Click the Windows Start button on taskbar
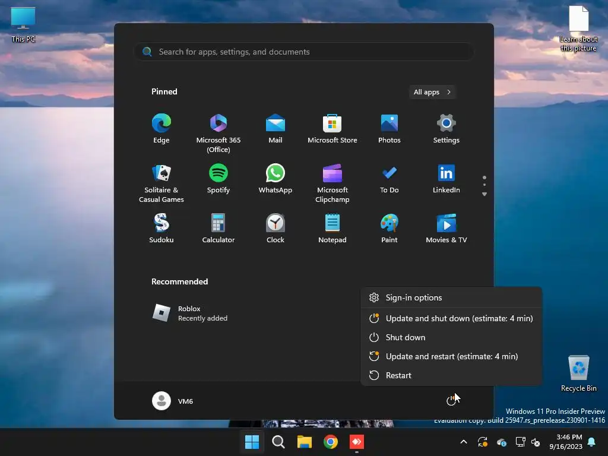608x456 pixels. (x=252, y=442)
